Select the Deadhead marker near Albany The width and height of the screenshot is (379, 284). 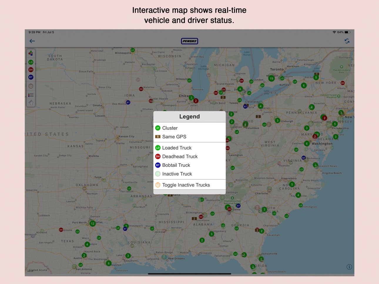tap(343, 83)
